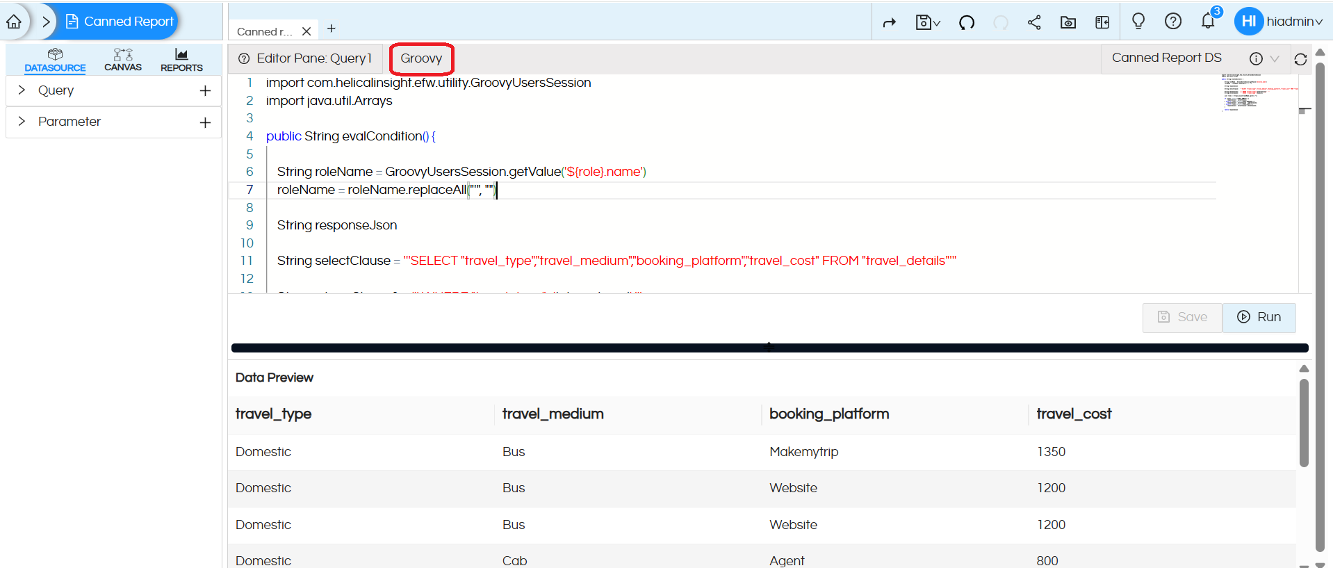Click the home icon in breadcrumb
This screenshot has width=1333, height=568.
coord(14,22)
